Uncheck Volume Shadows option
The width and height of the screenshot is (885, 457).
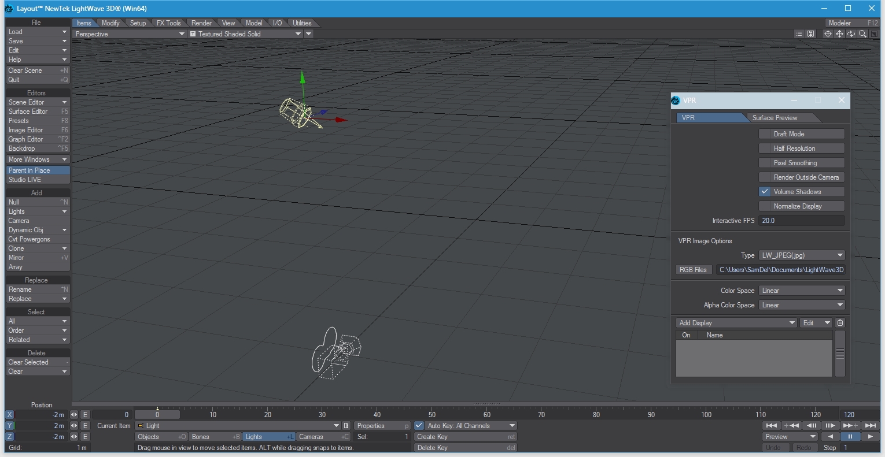801,192
